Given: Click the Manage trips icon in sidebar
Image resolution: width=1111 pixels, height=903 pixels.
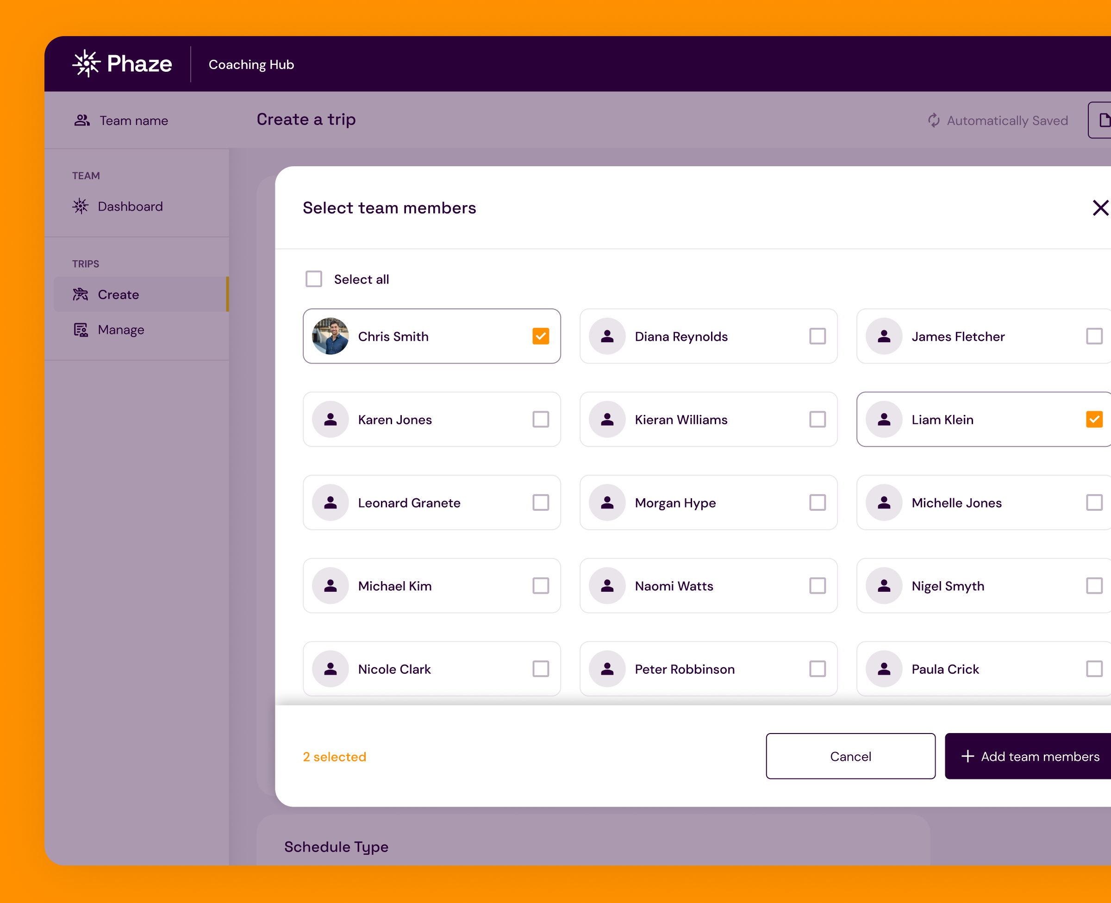Looking at the screenshot, I should [81, 330].
